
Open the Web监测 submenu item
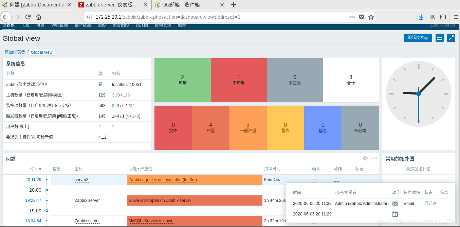[59, 25]
